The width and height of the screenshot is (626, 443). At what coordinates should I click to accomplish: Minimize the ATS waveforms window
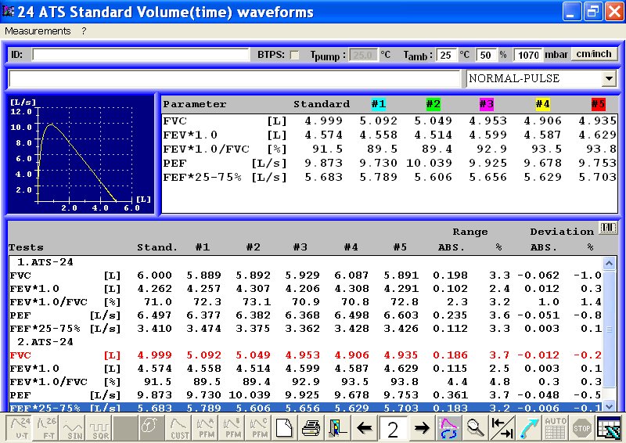coord(572,12)
